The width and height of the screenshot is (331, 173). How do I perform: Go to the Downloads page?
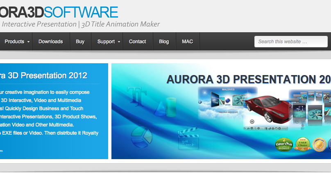51,42
